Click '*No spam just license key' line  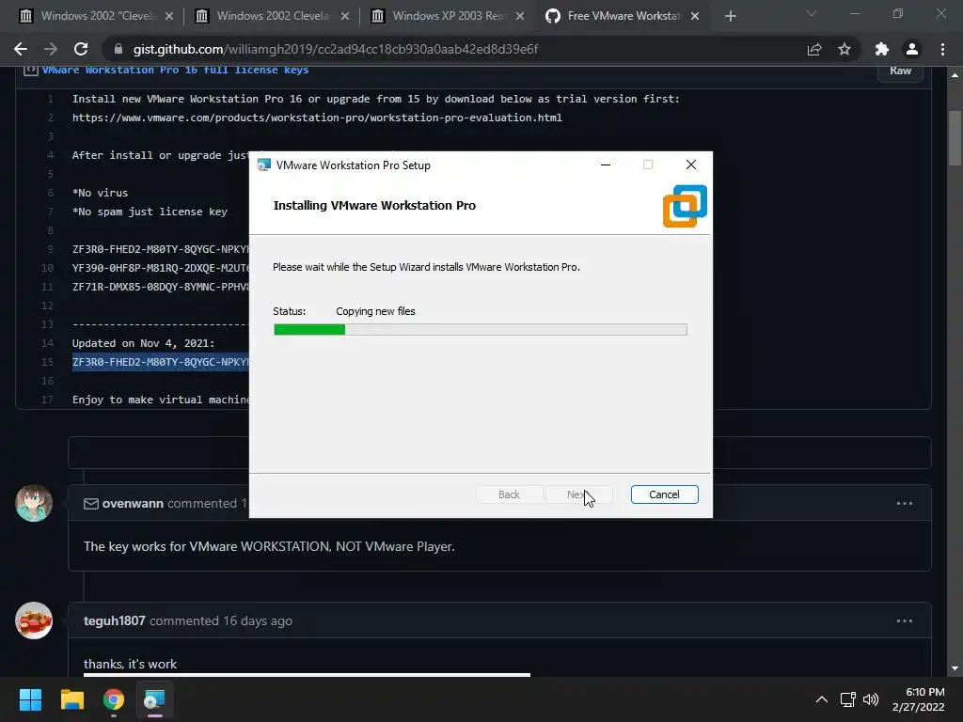tap(150, 212)
